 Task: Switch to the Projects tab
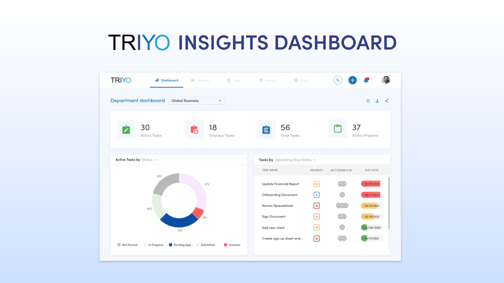pos(200,80)
